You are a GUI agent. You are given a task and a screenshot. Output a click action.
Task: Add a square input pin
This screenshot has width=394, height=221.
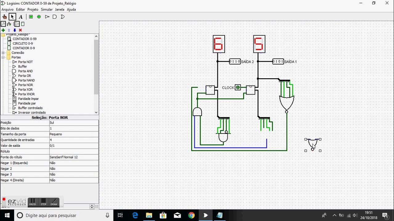pos(31,17)
